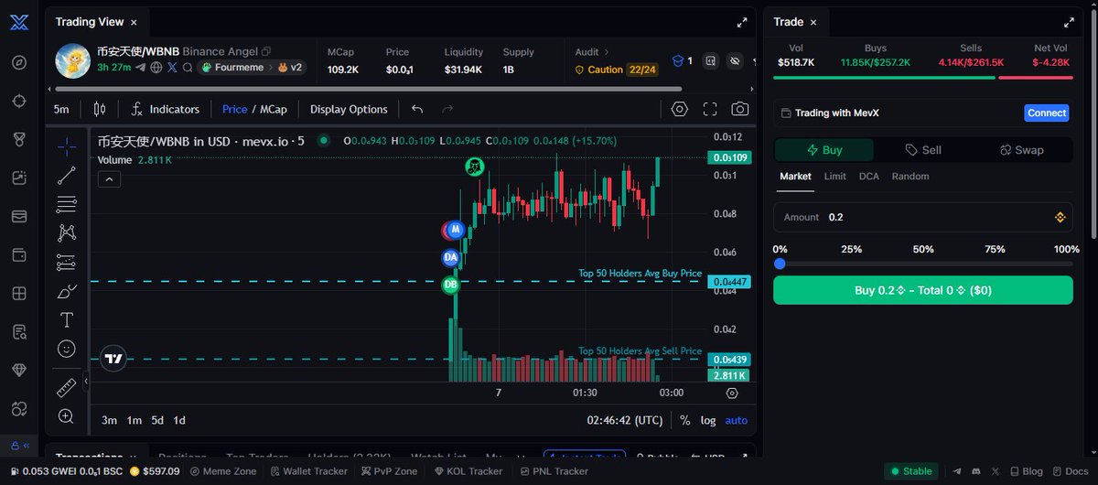Expand the Audit details chevron
1098x485 pixels.
click(x=607, y=53)
